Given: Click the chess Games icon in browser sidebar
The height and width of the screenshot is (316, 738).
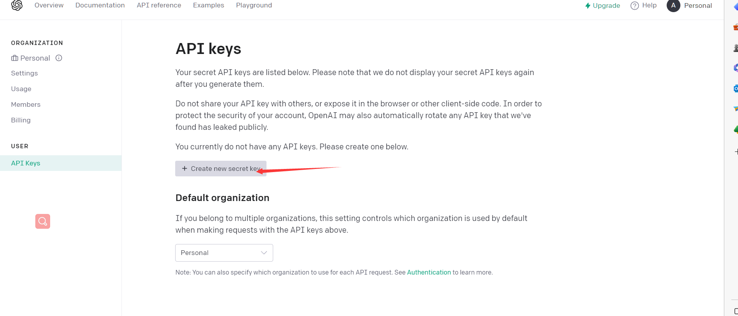Looking at the screenshot, I should [736, 48].
